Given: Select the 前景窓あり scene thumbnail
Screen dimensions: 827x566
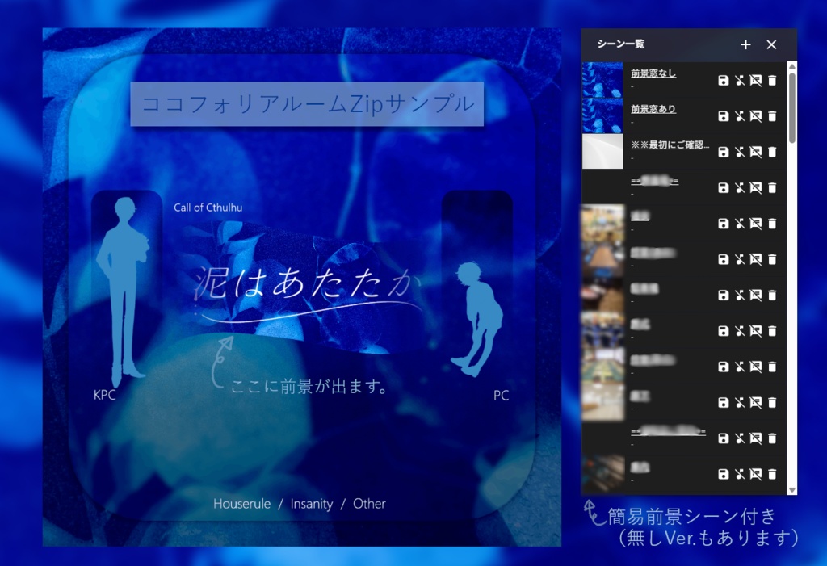Looking at the screenshot, I should [602, 115].
